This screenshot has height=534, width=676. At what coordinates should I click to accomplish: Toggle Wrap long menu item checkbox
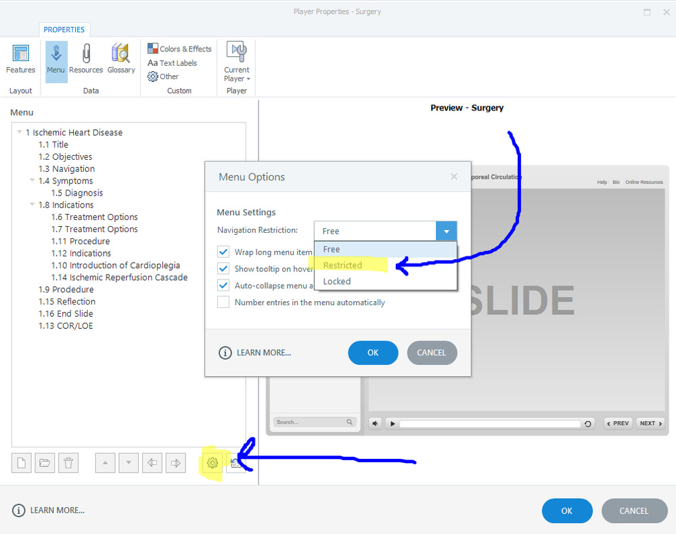[223, 252]
